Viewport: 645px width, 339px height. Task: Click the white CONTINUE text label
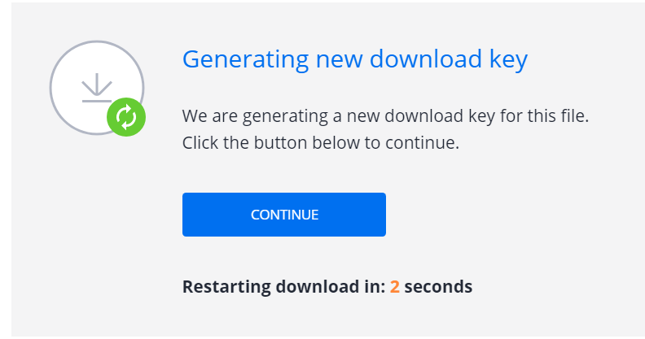click(x=284, y=215)
